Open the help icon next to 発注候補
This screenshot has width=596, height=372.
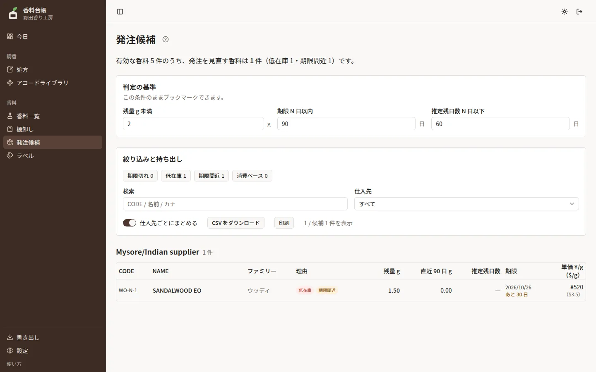[166, 39]
